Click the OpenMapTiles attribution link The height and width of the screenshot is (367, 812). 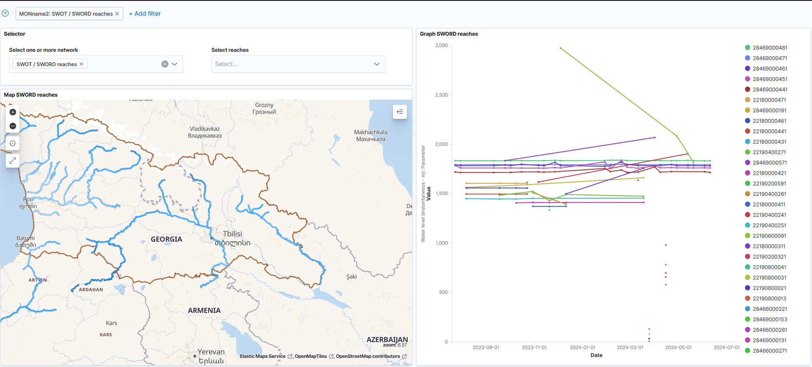[x=311, y=356]
